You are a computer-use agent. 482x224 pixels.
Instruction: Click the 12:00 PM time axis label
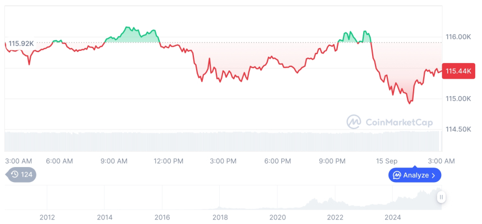168,161
